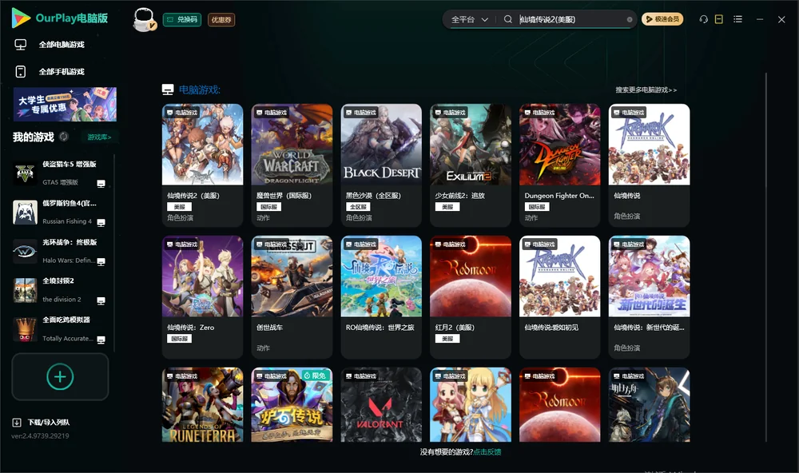799x473 pixels.
Task: Open the 明日方舟 game card
Action: click(x=649, y=405)
